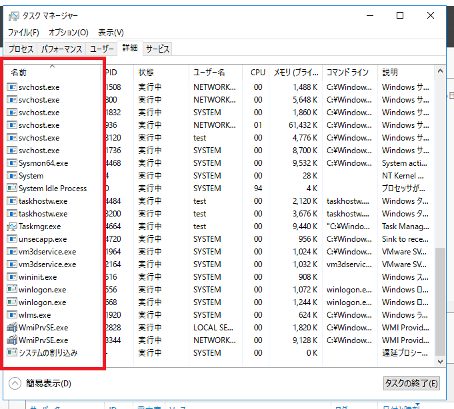Click the タスクの終了(E) button
The width and height of the screenshot is (454, 409).
[x=411, y=383]
